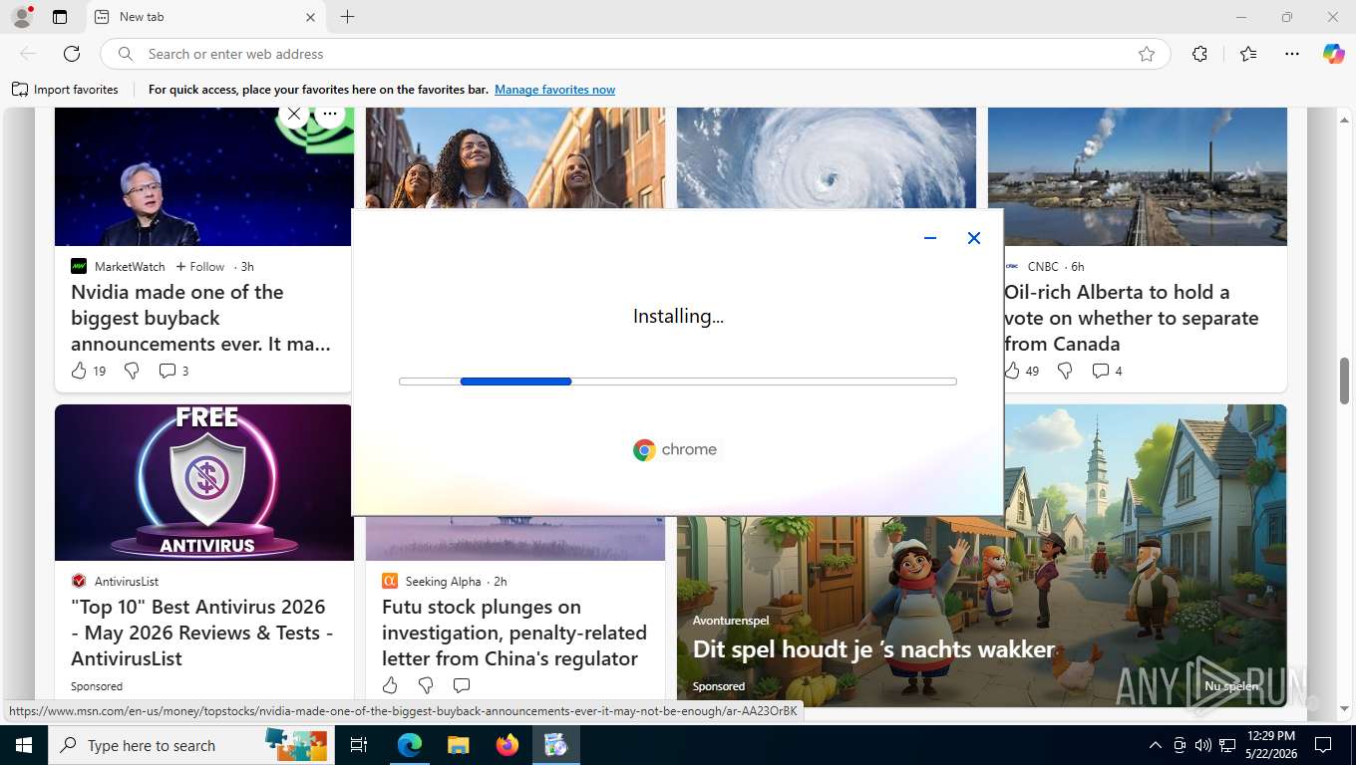
Task: Open more options on Nvidia card
Action: pyautogui.click(x=329, y=114)
